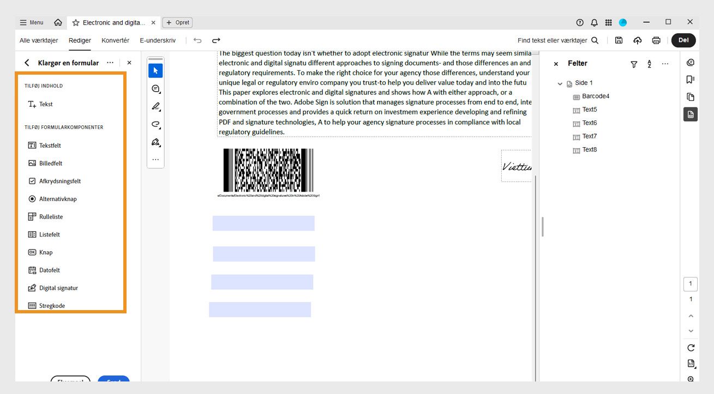Select Text8 in the fields tree
The width and height of the screenshot is (714, 394).
point(585,150)
